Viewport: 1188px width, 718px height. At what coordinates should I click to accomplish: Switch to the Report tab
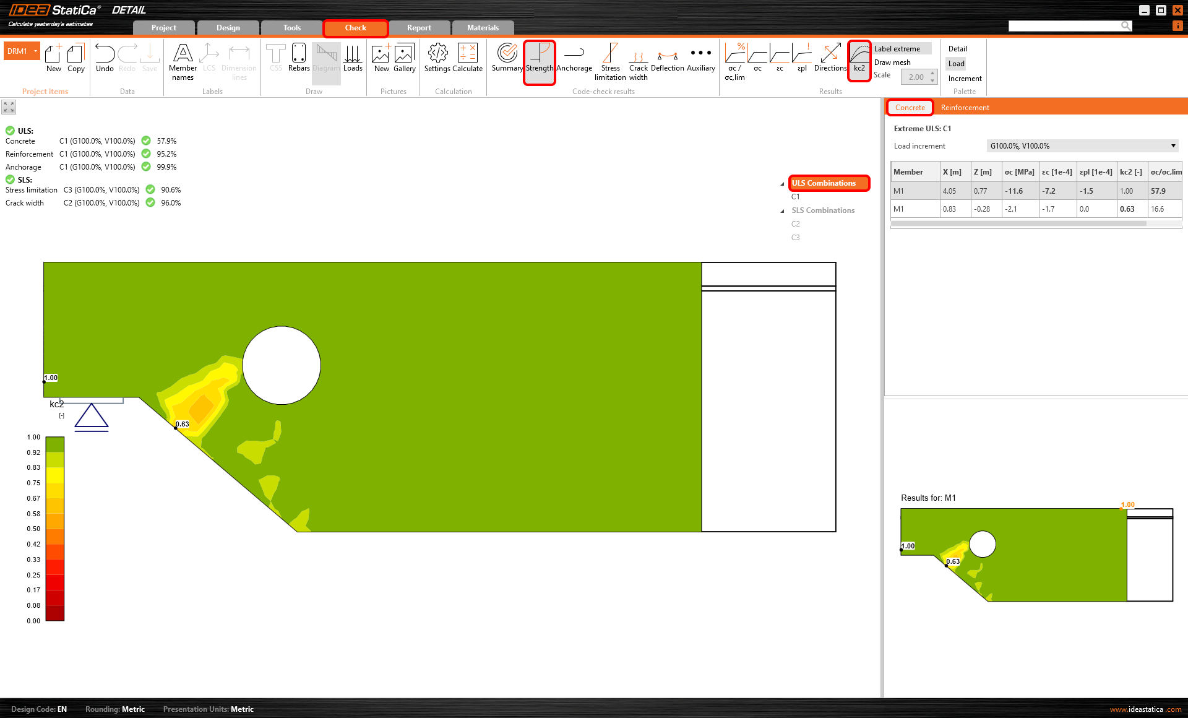tap(419, 28)
